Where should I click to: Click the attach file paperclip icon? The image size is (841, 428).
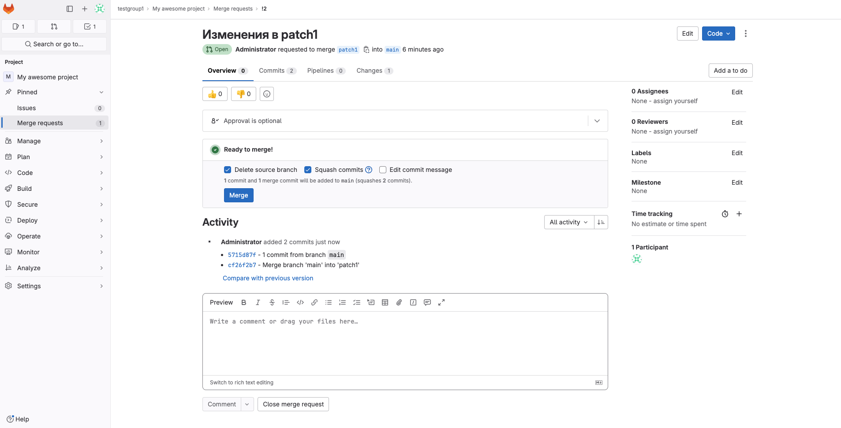pyautogui.click(x=399, y=302)
